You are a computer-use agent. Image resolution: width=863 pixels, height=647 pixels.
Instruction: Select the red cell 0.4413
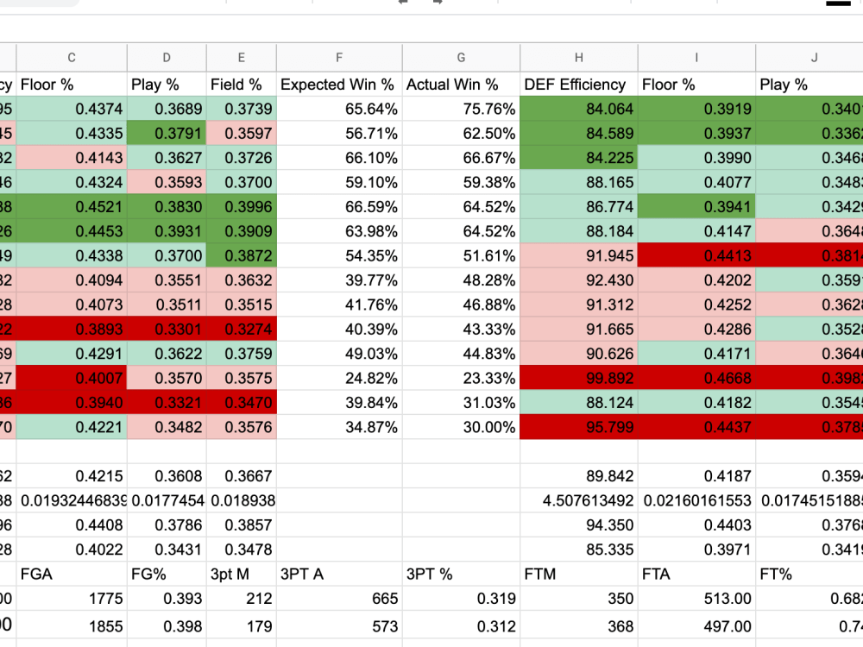tap(696, 255)
